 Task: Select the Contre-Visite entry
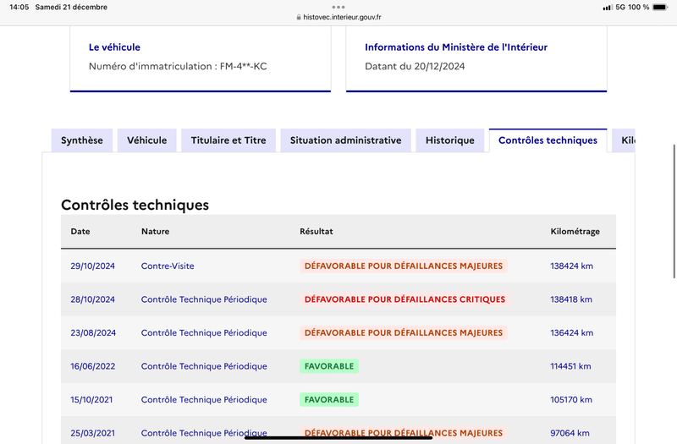click(x=168, y=266)
